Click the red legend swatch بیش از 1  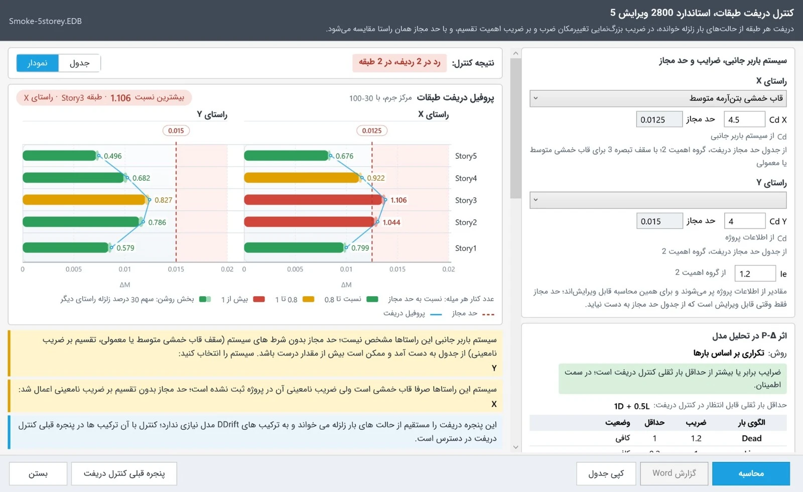[x=259, y=299]
